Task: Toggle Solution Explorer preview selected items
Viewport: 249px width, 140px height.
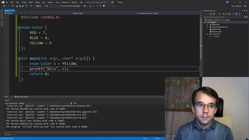Action: click(x=239, y=14)
